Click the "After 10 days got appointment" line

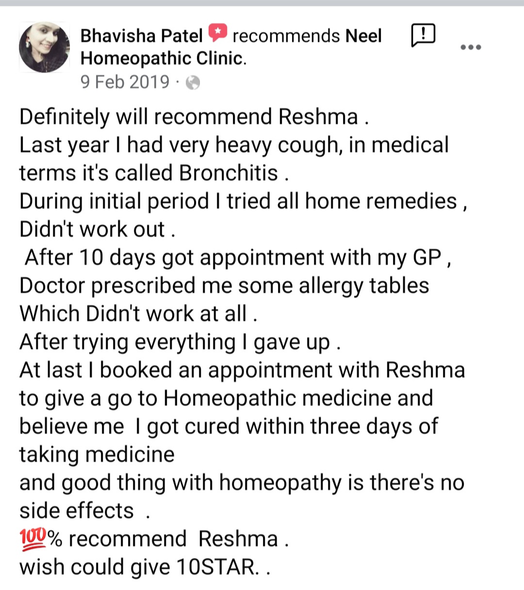click(x=238, y=258)
